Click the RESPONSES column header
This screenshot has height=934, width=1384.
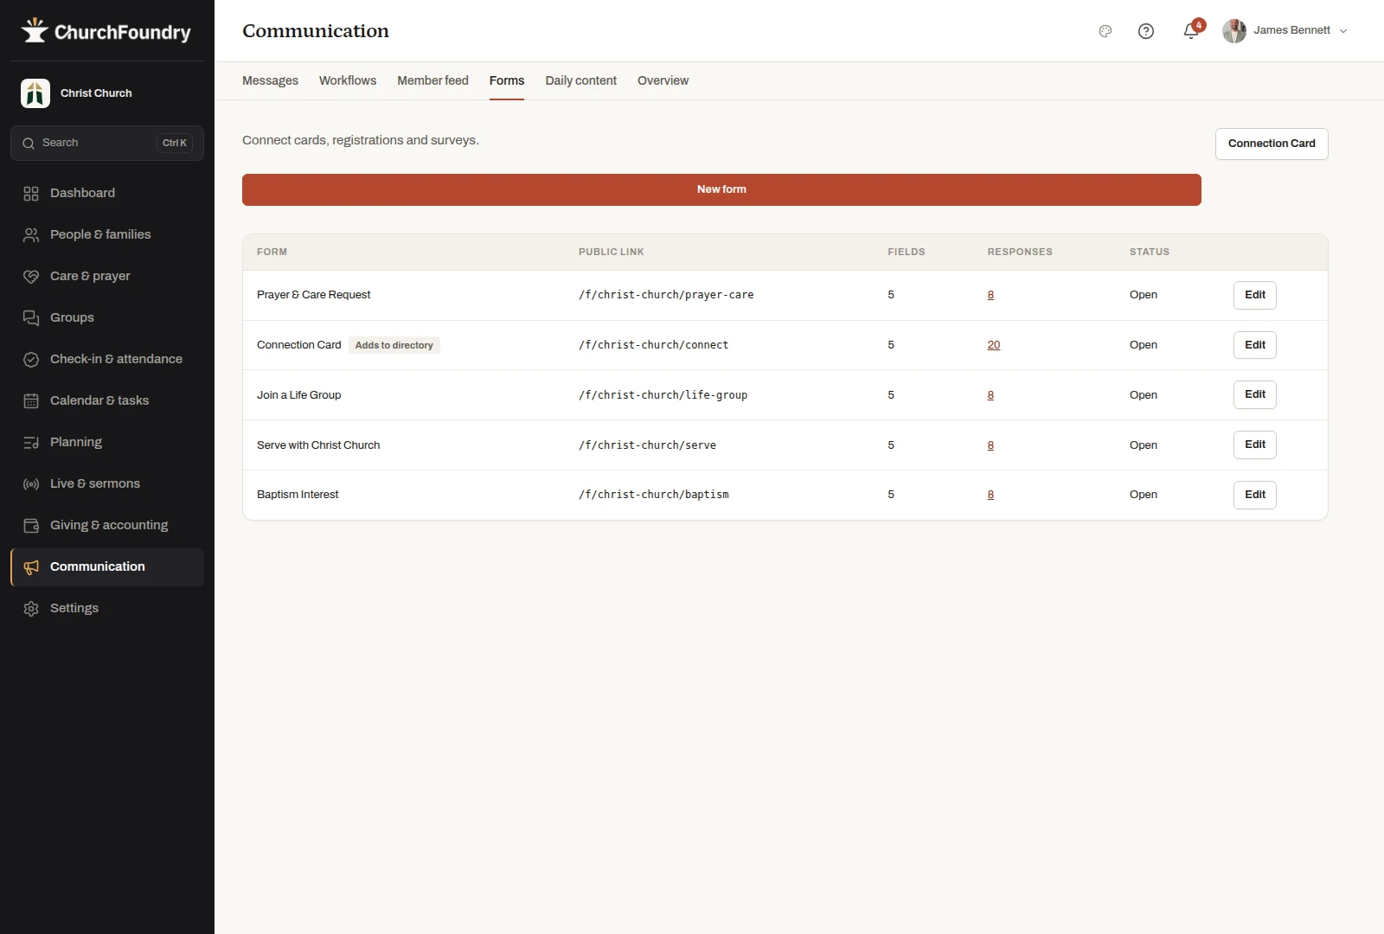(x=1020, y=253)
